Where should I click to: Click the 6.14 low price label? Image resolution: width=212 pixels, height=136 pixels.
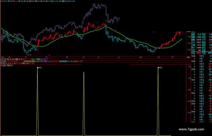coord(29,55)
